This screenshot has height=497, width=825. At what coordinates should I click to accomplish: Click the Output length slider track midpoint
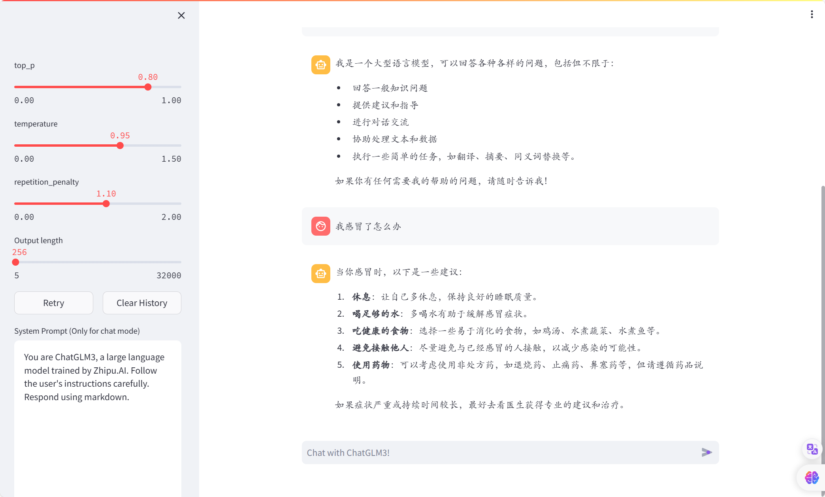[98, 262]
